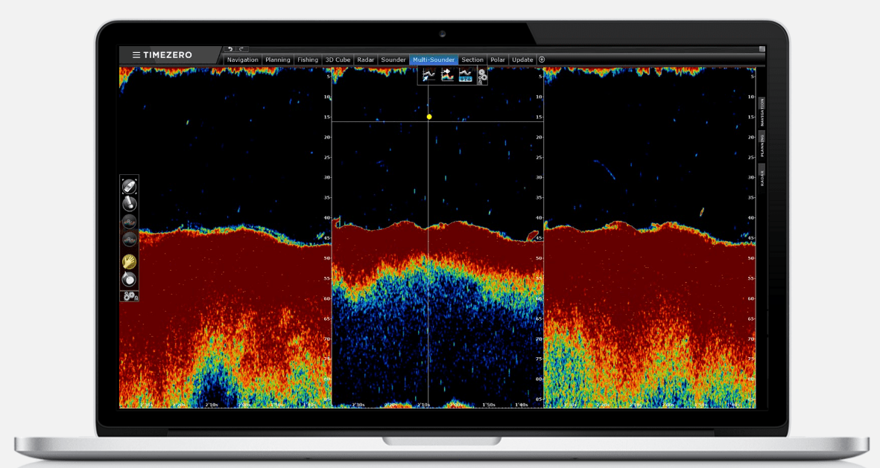Viewport: 880px width, 468px height.
Task: Open the TIMEZERO hamburger menu
Action: (x=136, y=55)
